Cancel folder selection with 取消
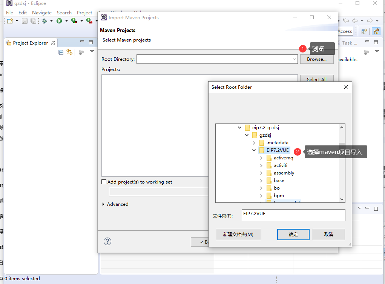This screenshot has width=385, height=284. click(329, 235)
